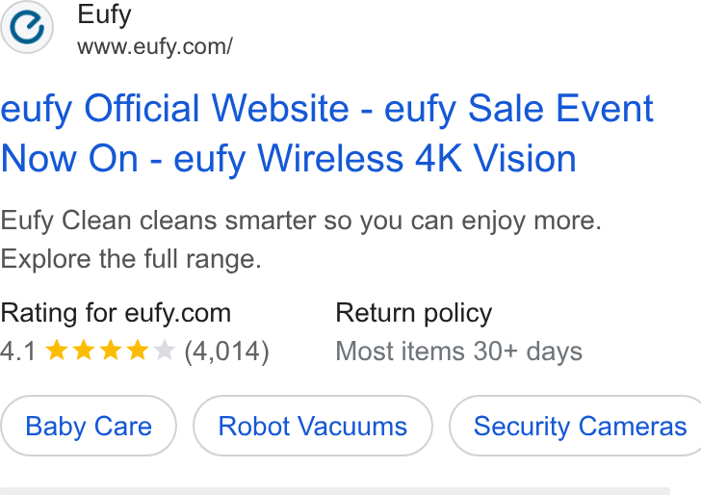701x495 pixels.
Task: Click the Most items 30+ days text
Action: [x=459, y=351]
